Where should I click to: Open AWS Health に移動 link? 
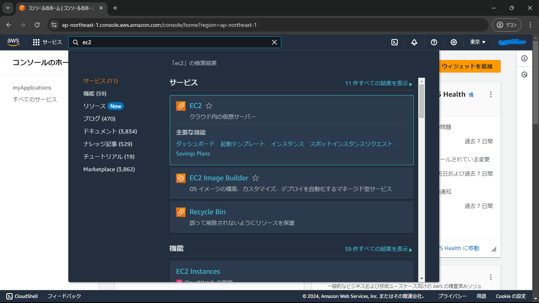(x=459, y=248)
